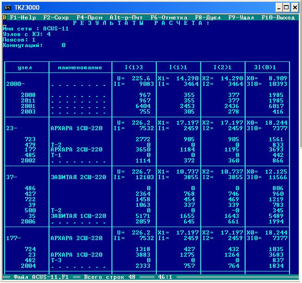This screenshot has height=283, width=302.
Task: Click status bar file name ACUS-11.F1
Action: (x=50, y=277)
